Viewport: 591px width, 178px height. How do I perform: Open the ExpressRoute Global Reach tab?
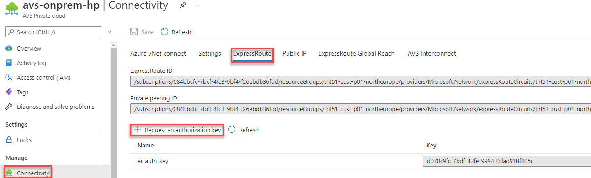pyautogui.click(x=356, y=53)
